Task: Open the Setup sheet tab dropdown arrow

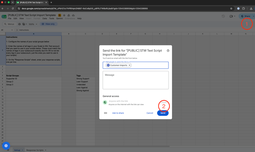Action: 22,150
